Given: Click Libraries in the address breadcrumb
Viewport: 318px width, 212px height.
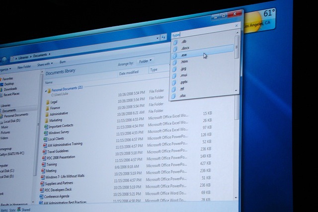Looking at the screenshot, I should [x=23, y=58].
